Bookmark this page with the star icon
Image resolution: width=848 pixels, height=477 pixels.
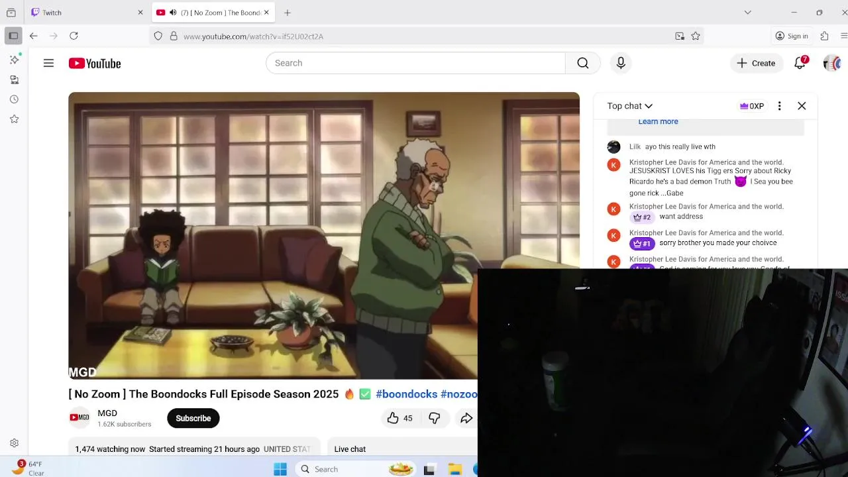pyautogui.click(x=696, y=36)
